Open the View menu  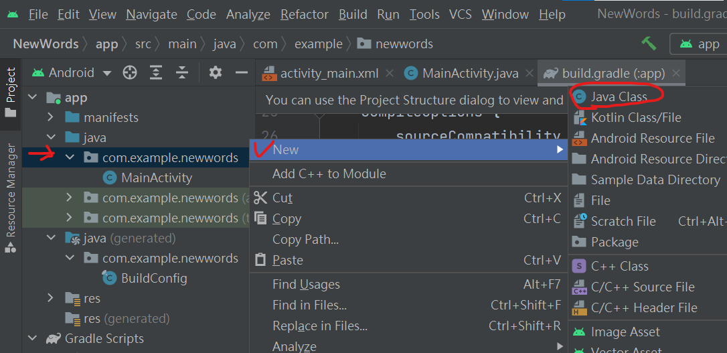[102, 14]
